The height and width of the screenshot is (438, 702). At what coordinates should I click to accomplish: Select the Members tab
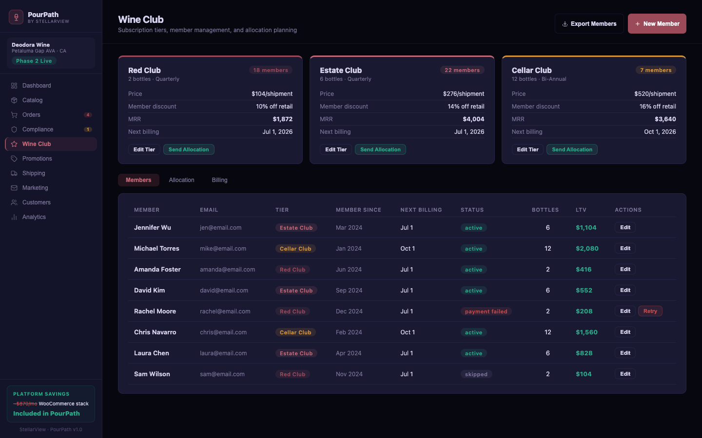[x=138, y=180]
